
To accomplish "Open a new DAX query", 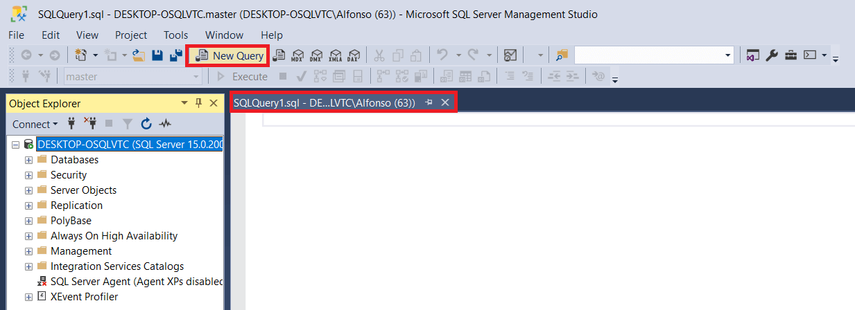I will pyautogui.click(x=354, y=55).
